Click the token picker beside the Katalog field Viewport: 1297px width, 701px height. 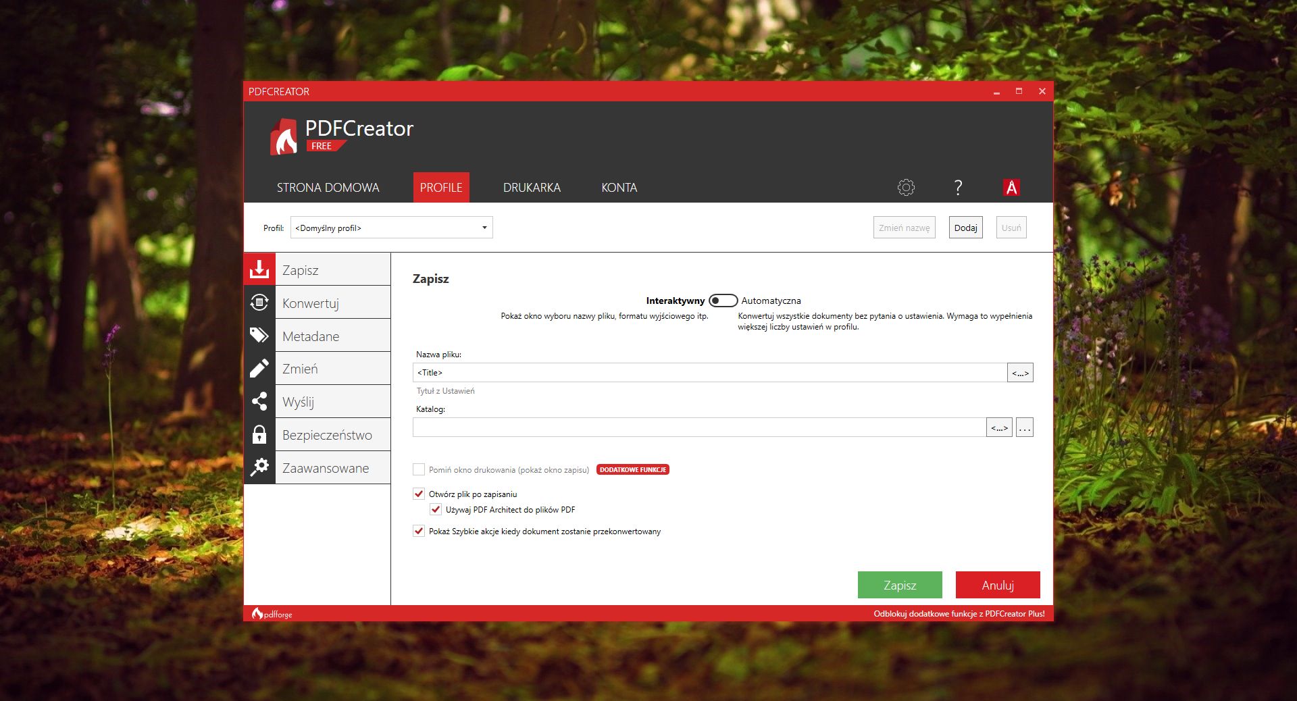point(998,427)
